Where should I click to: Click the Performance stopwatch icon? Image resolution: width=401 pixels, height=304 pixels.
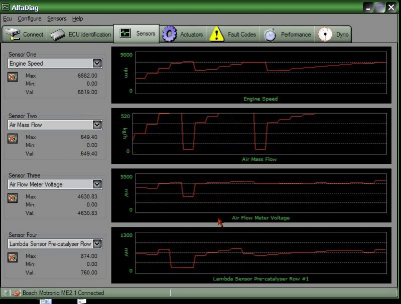click(x=271, y=34)
